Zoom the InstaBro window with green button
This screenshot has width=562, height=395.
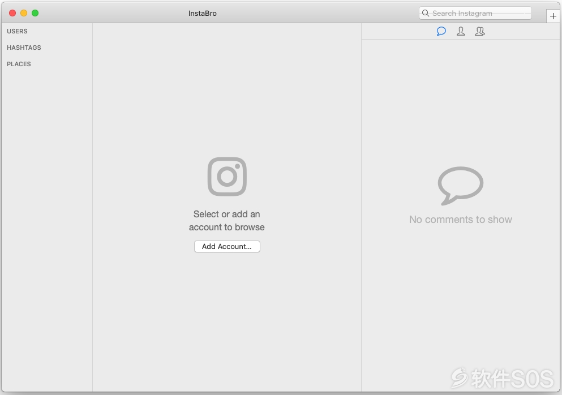coord(35,13)
